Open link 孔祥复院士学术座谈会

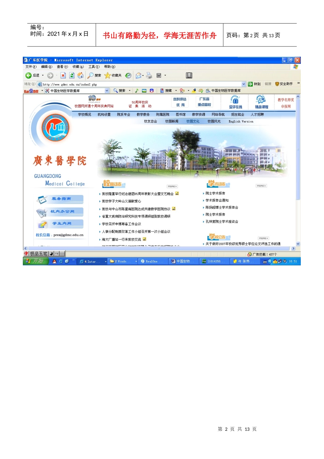tap(222, 222)
